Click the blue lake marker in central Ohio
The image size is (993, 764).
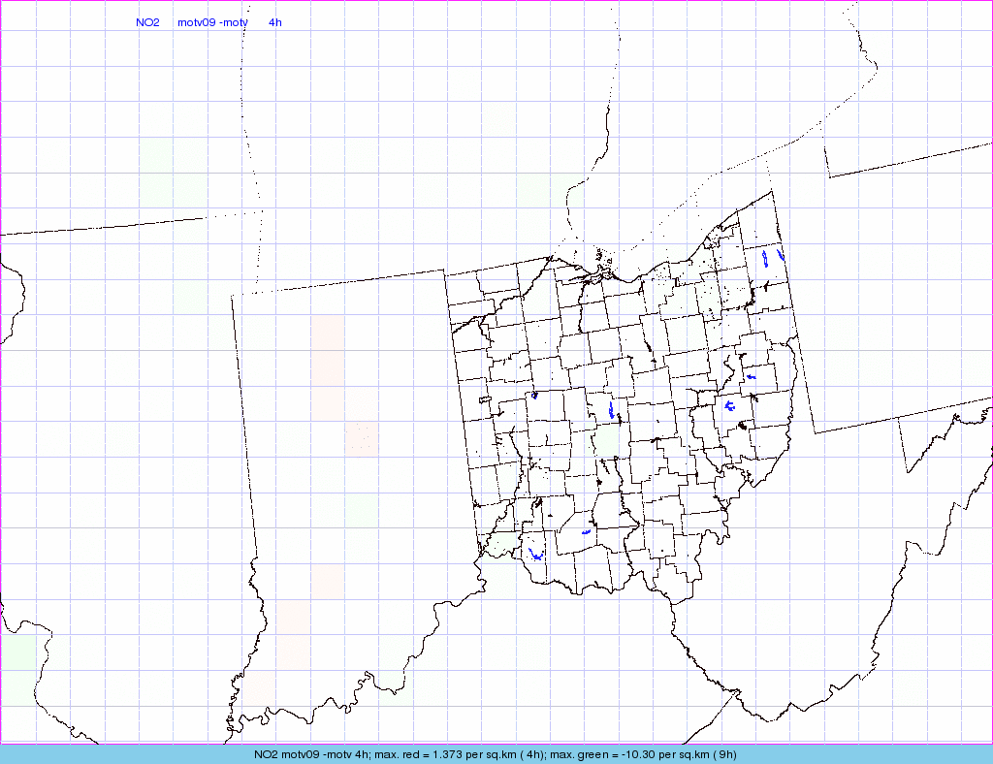610,413
